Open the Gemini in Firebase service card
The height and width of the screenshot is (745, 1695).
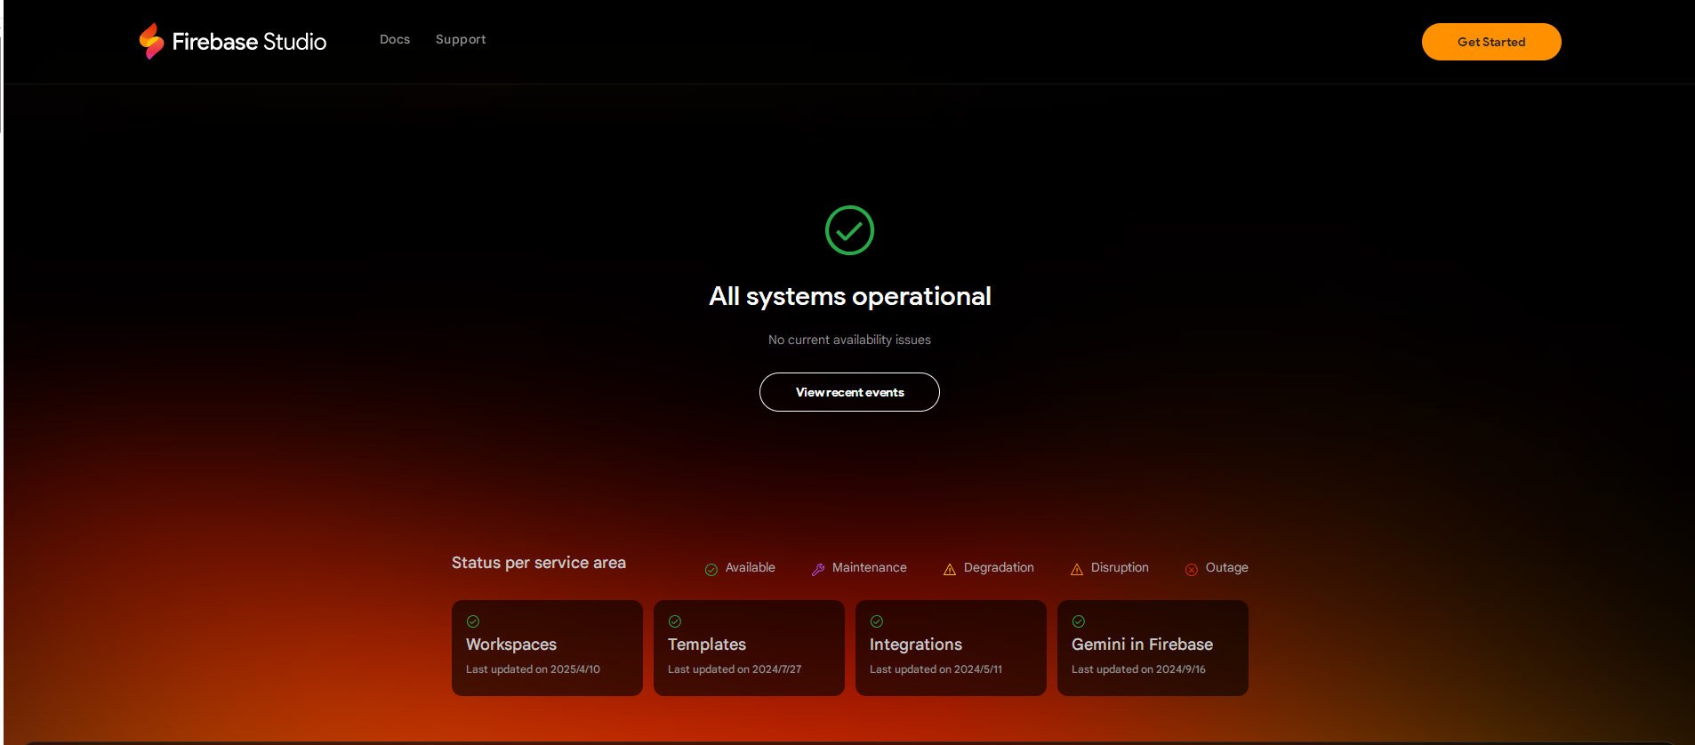coord(1153,648)
